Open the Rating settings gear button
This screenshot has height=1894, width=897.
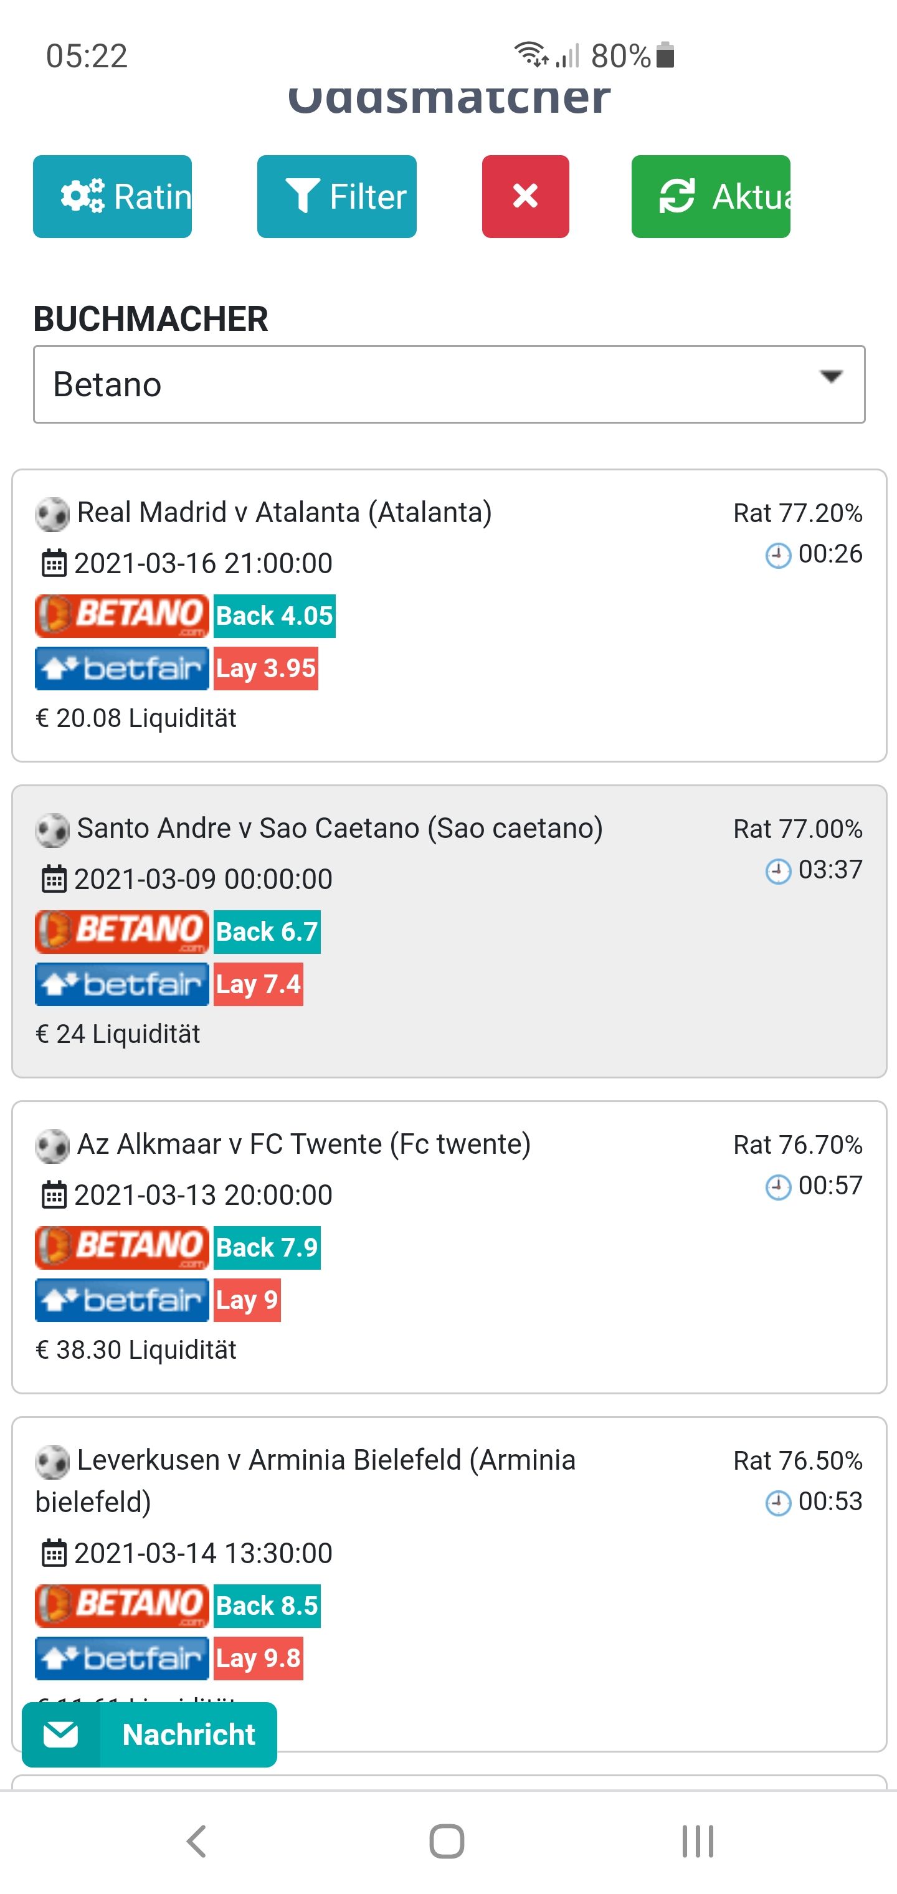113,196
